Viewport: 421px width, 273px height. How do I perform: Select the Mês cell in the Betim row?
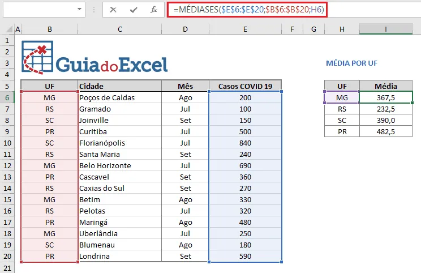tap(185, 199)
